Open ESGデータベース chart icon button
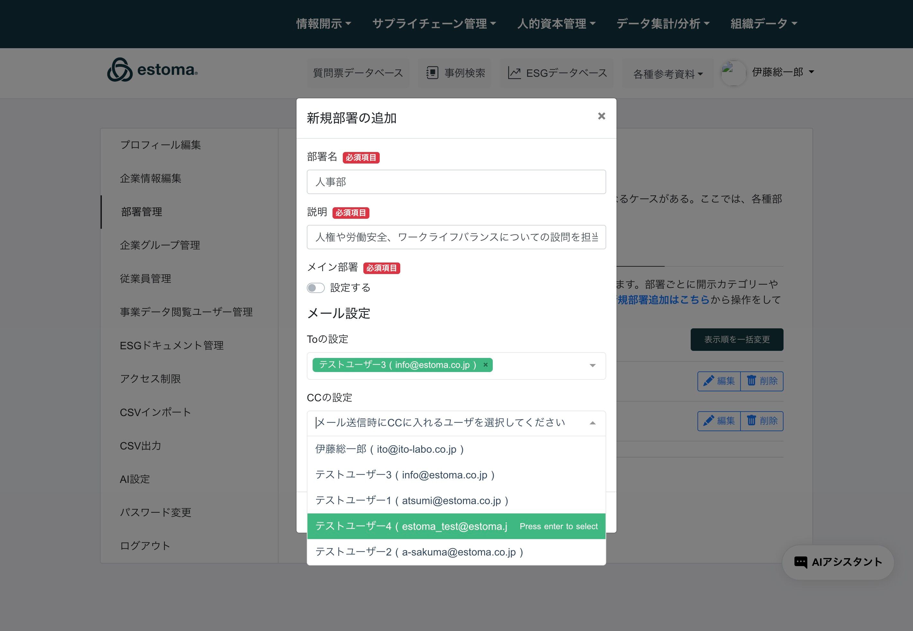 [x=514, y=73]
